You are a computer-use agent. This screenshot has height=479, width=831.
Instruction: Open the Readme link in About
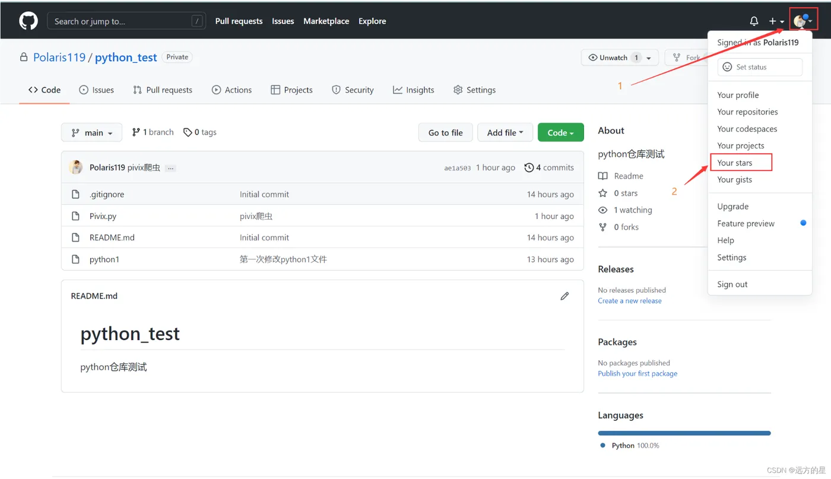621,176
